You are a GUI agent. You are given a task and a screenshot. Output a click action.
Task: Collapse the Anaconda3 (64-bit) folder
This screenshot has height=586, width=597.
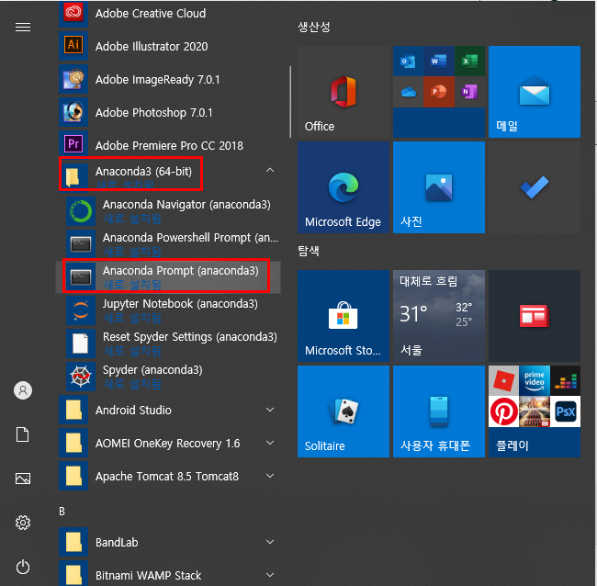click(x=270, y=170)
